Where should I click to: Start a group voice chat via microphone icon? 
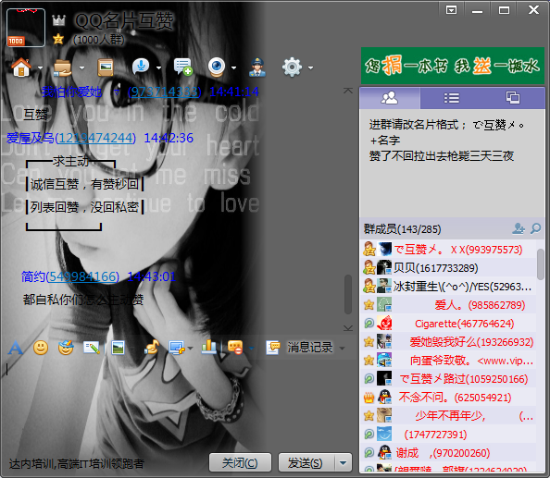point(141,67)
